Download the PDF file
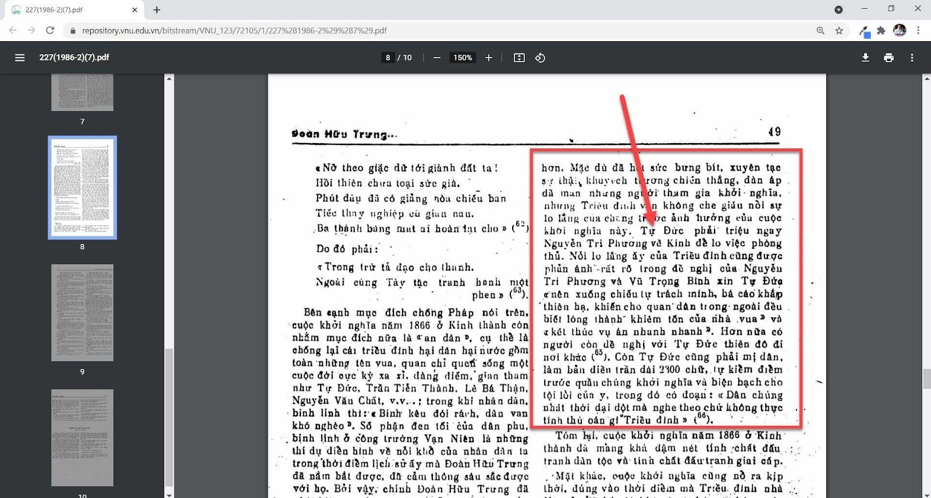Screen dimensions: 931x498 tap(865, 58)
